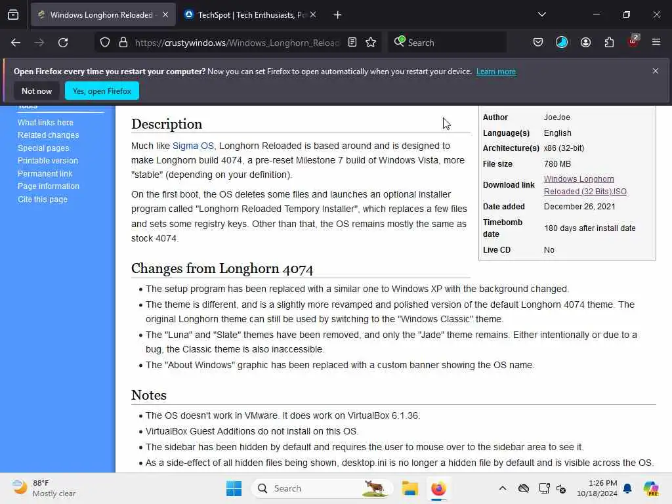The image size is (672, 504).
Task: Click the taskbar Search box
Action: (322, 488)
